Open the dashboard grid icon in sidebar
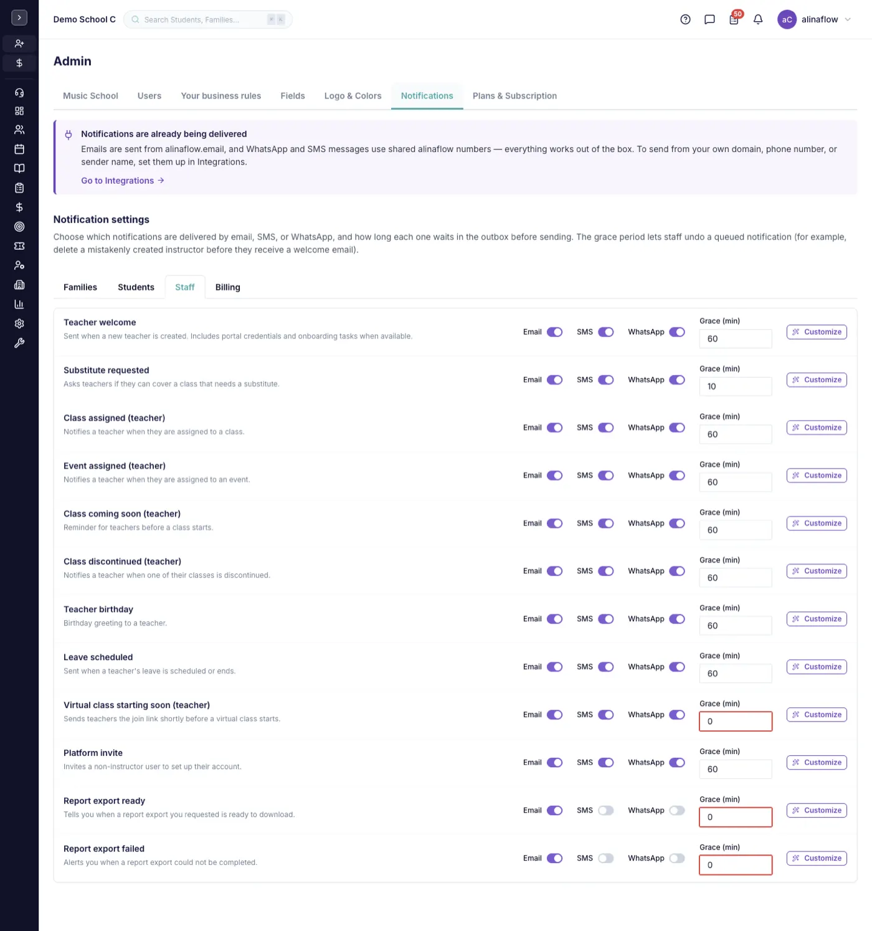The height and width of the screenshot is (931, 872). [x=19, y=111]
